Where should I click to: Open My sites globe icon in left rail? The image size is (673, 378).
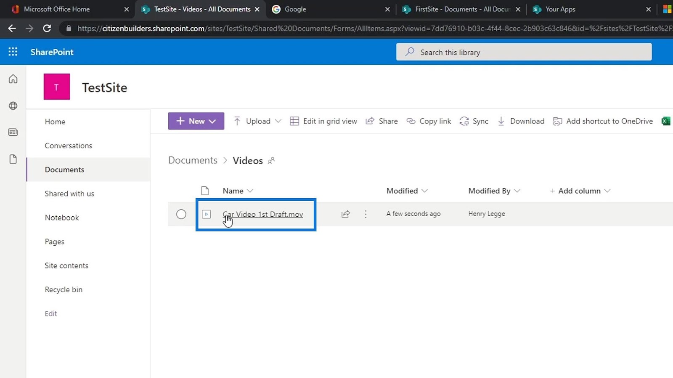point(13,106)
